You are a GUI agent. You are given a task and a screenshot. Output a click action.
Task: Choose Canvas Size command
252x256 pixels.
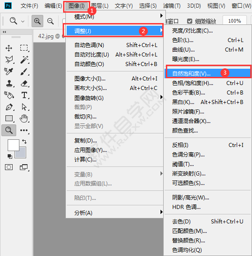click(115, 88)
